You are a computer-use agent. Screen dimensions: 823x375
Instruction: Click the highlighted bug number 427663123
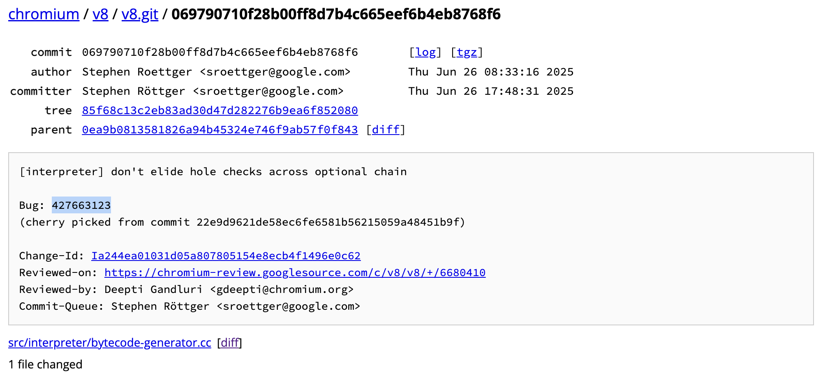pos(81,205)
